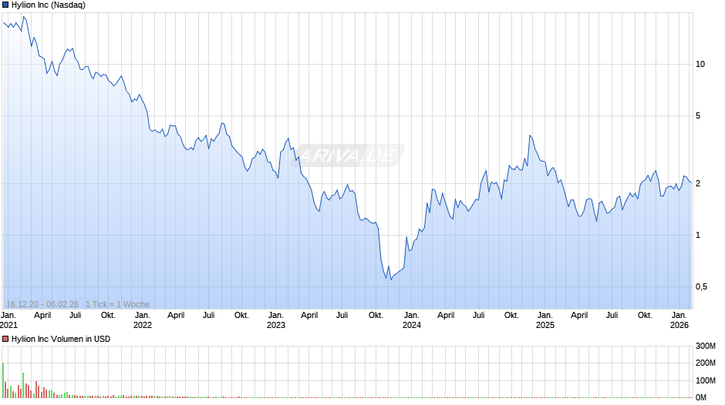
Task: Click the price axis label 0,5
Action: (701, 286)
